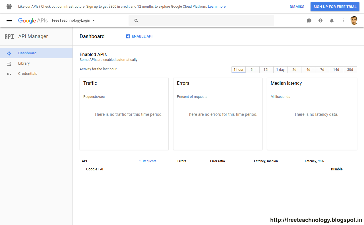
Task: Click the Credentials key icon
Action: [9, 74]
